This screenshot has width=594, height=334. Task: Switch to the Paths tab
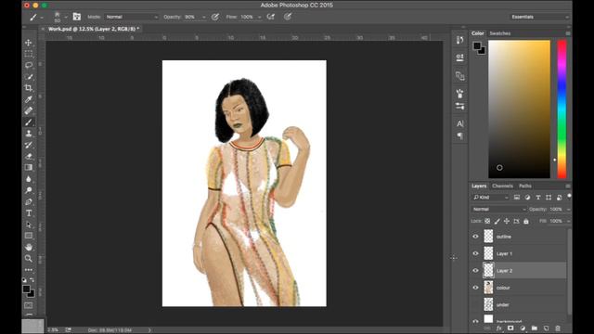pos(525,186)
